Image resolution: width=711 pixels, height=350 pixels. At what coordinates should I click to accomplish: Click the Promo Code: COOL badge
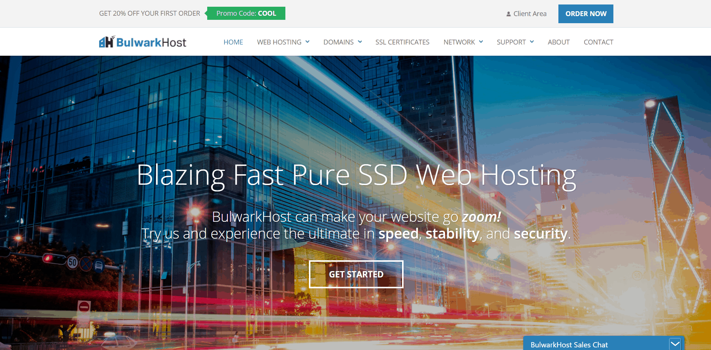[x=246, y=13]
